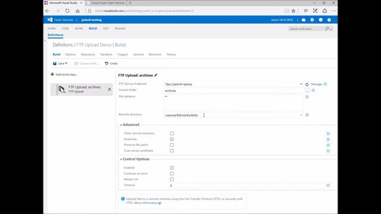This screenshot has width=381, height=214.
Task: Click into the Timeout field
Action: click(247, 185)
